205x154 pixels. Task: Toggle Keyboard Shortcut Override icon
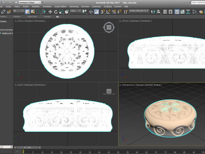coord(97,12)
